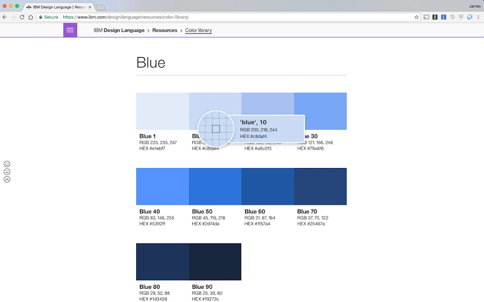Click the cast extension icon

pyautogui.click(x=426, y=17)
